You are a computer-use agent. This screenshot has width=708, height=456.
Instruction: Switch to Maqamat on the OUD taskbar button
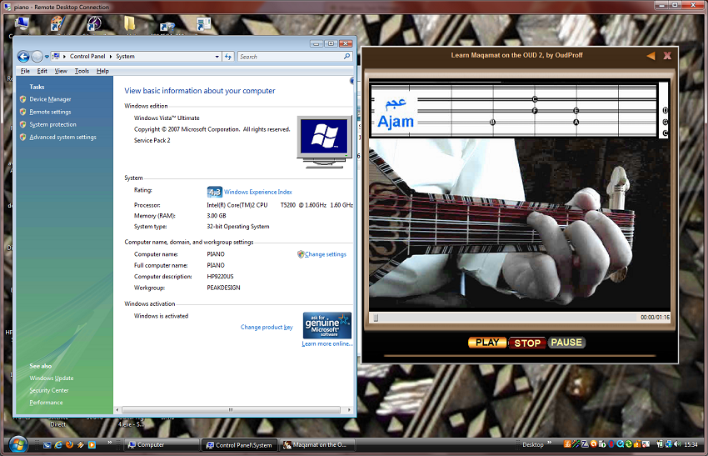tap(317, 445)
